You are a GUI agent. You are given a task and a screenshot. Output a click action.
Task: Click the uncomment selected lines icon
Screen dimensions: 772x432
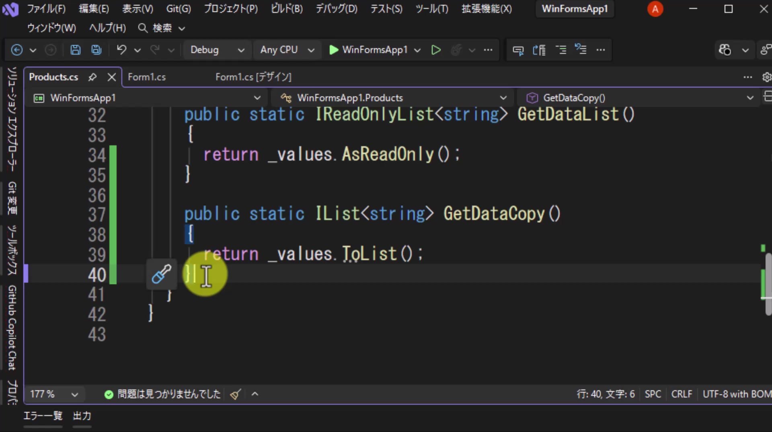(x=581, y=50)
